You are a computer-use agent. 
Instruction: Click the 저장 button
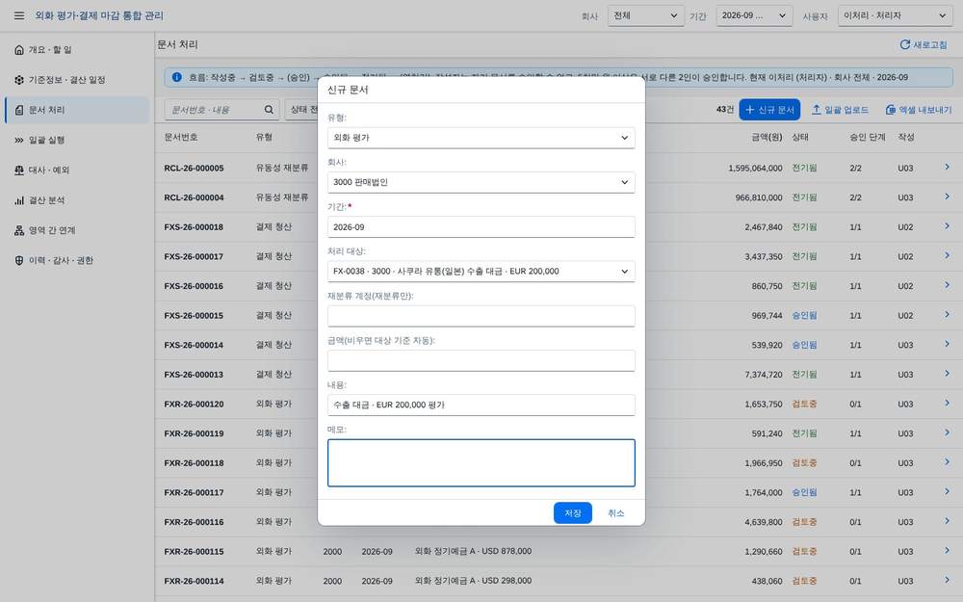(572, 513)
